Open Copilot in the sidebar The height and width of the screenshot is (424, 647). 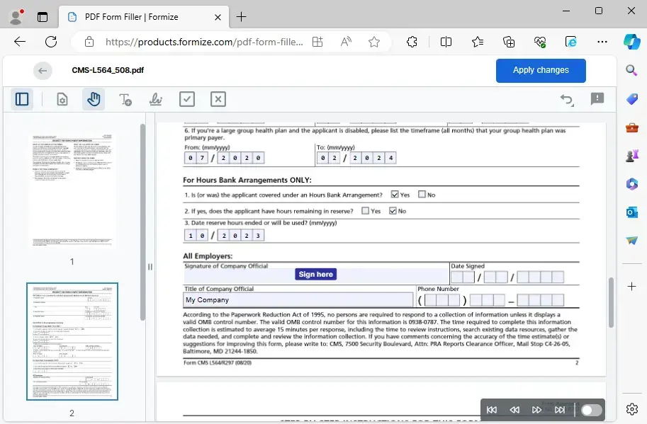(631, 42)
